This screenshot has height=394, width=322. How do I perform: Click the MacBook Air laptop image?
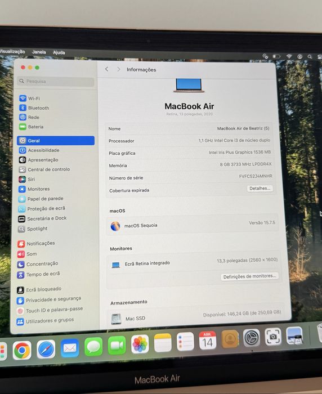tap(189, 86)
